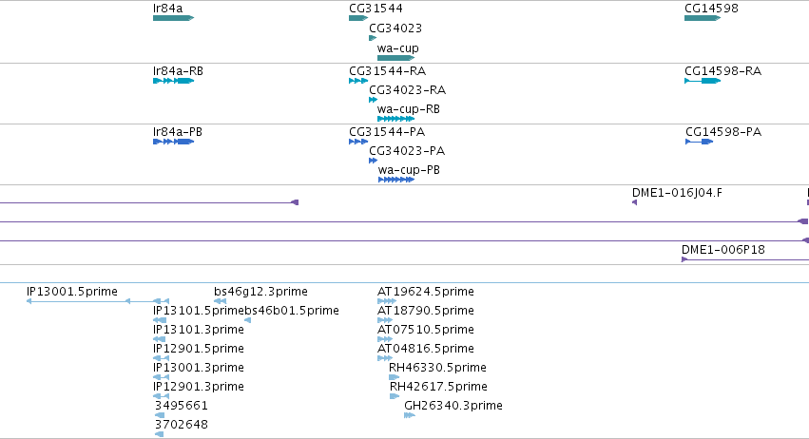The width and height of the screenshot is (809, 439).
Task: Open the Ir84a-RB transcript feature
Action: pyautogui.click(x=173, y=81)
